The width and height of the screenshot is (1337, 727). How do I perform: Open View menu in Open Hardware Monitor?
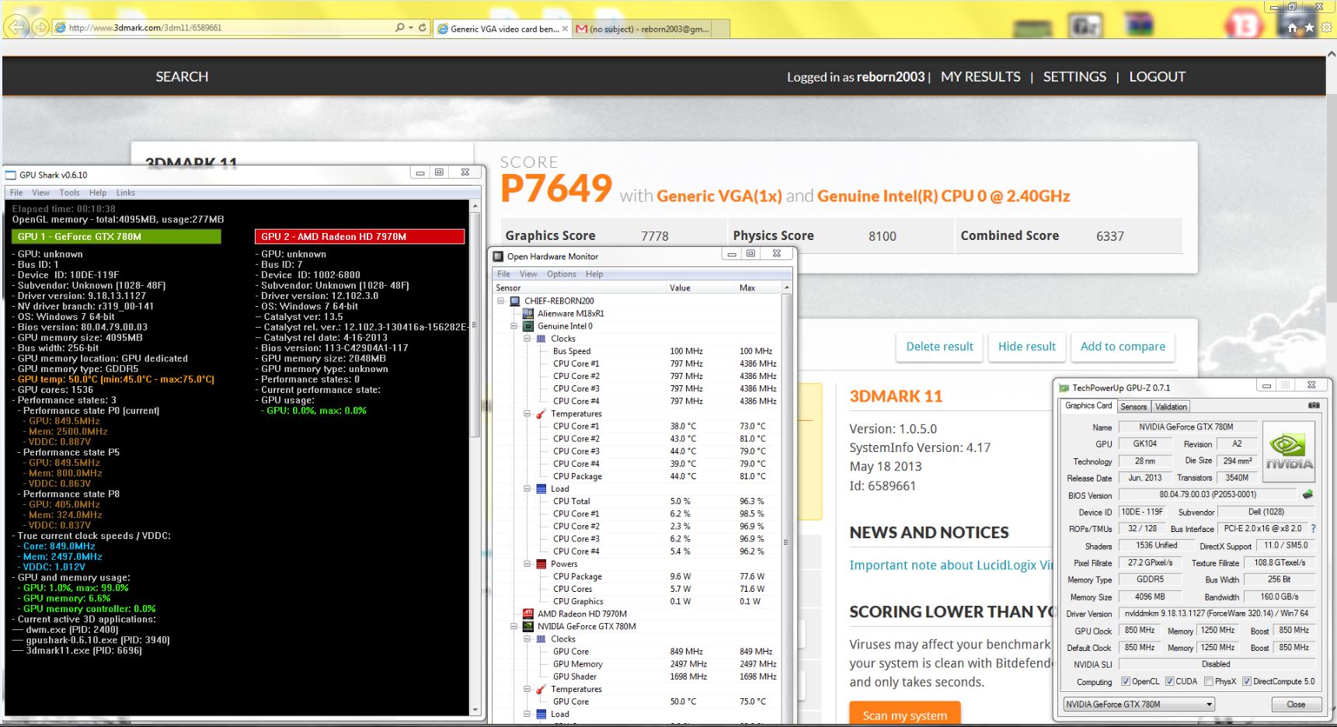coord(528,274)
